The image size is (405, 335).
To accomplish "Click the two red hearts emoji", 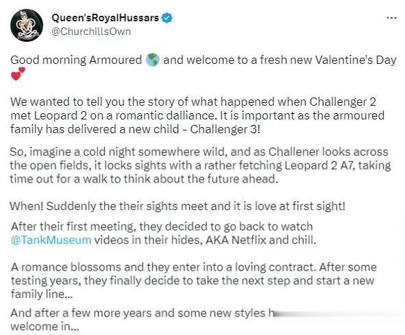I will click(x=18, y=73).
